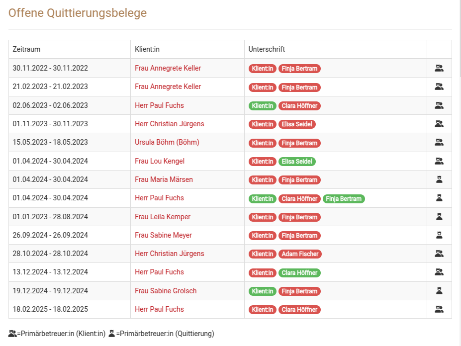Screen dimensions: 461x346
Task: Click the green Finja Bertram signature badge
Action: click(343, 199)
